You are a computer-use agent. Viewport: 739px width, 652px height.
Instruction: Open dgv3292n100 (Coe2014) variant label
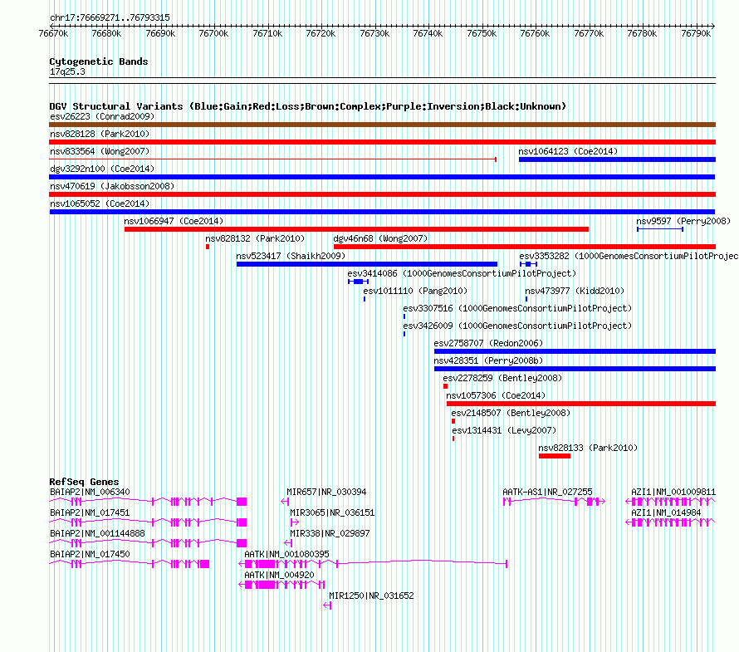[x=102, y=169]
